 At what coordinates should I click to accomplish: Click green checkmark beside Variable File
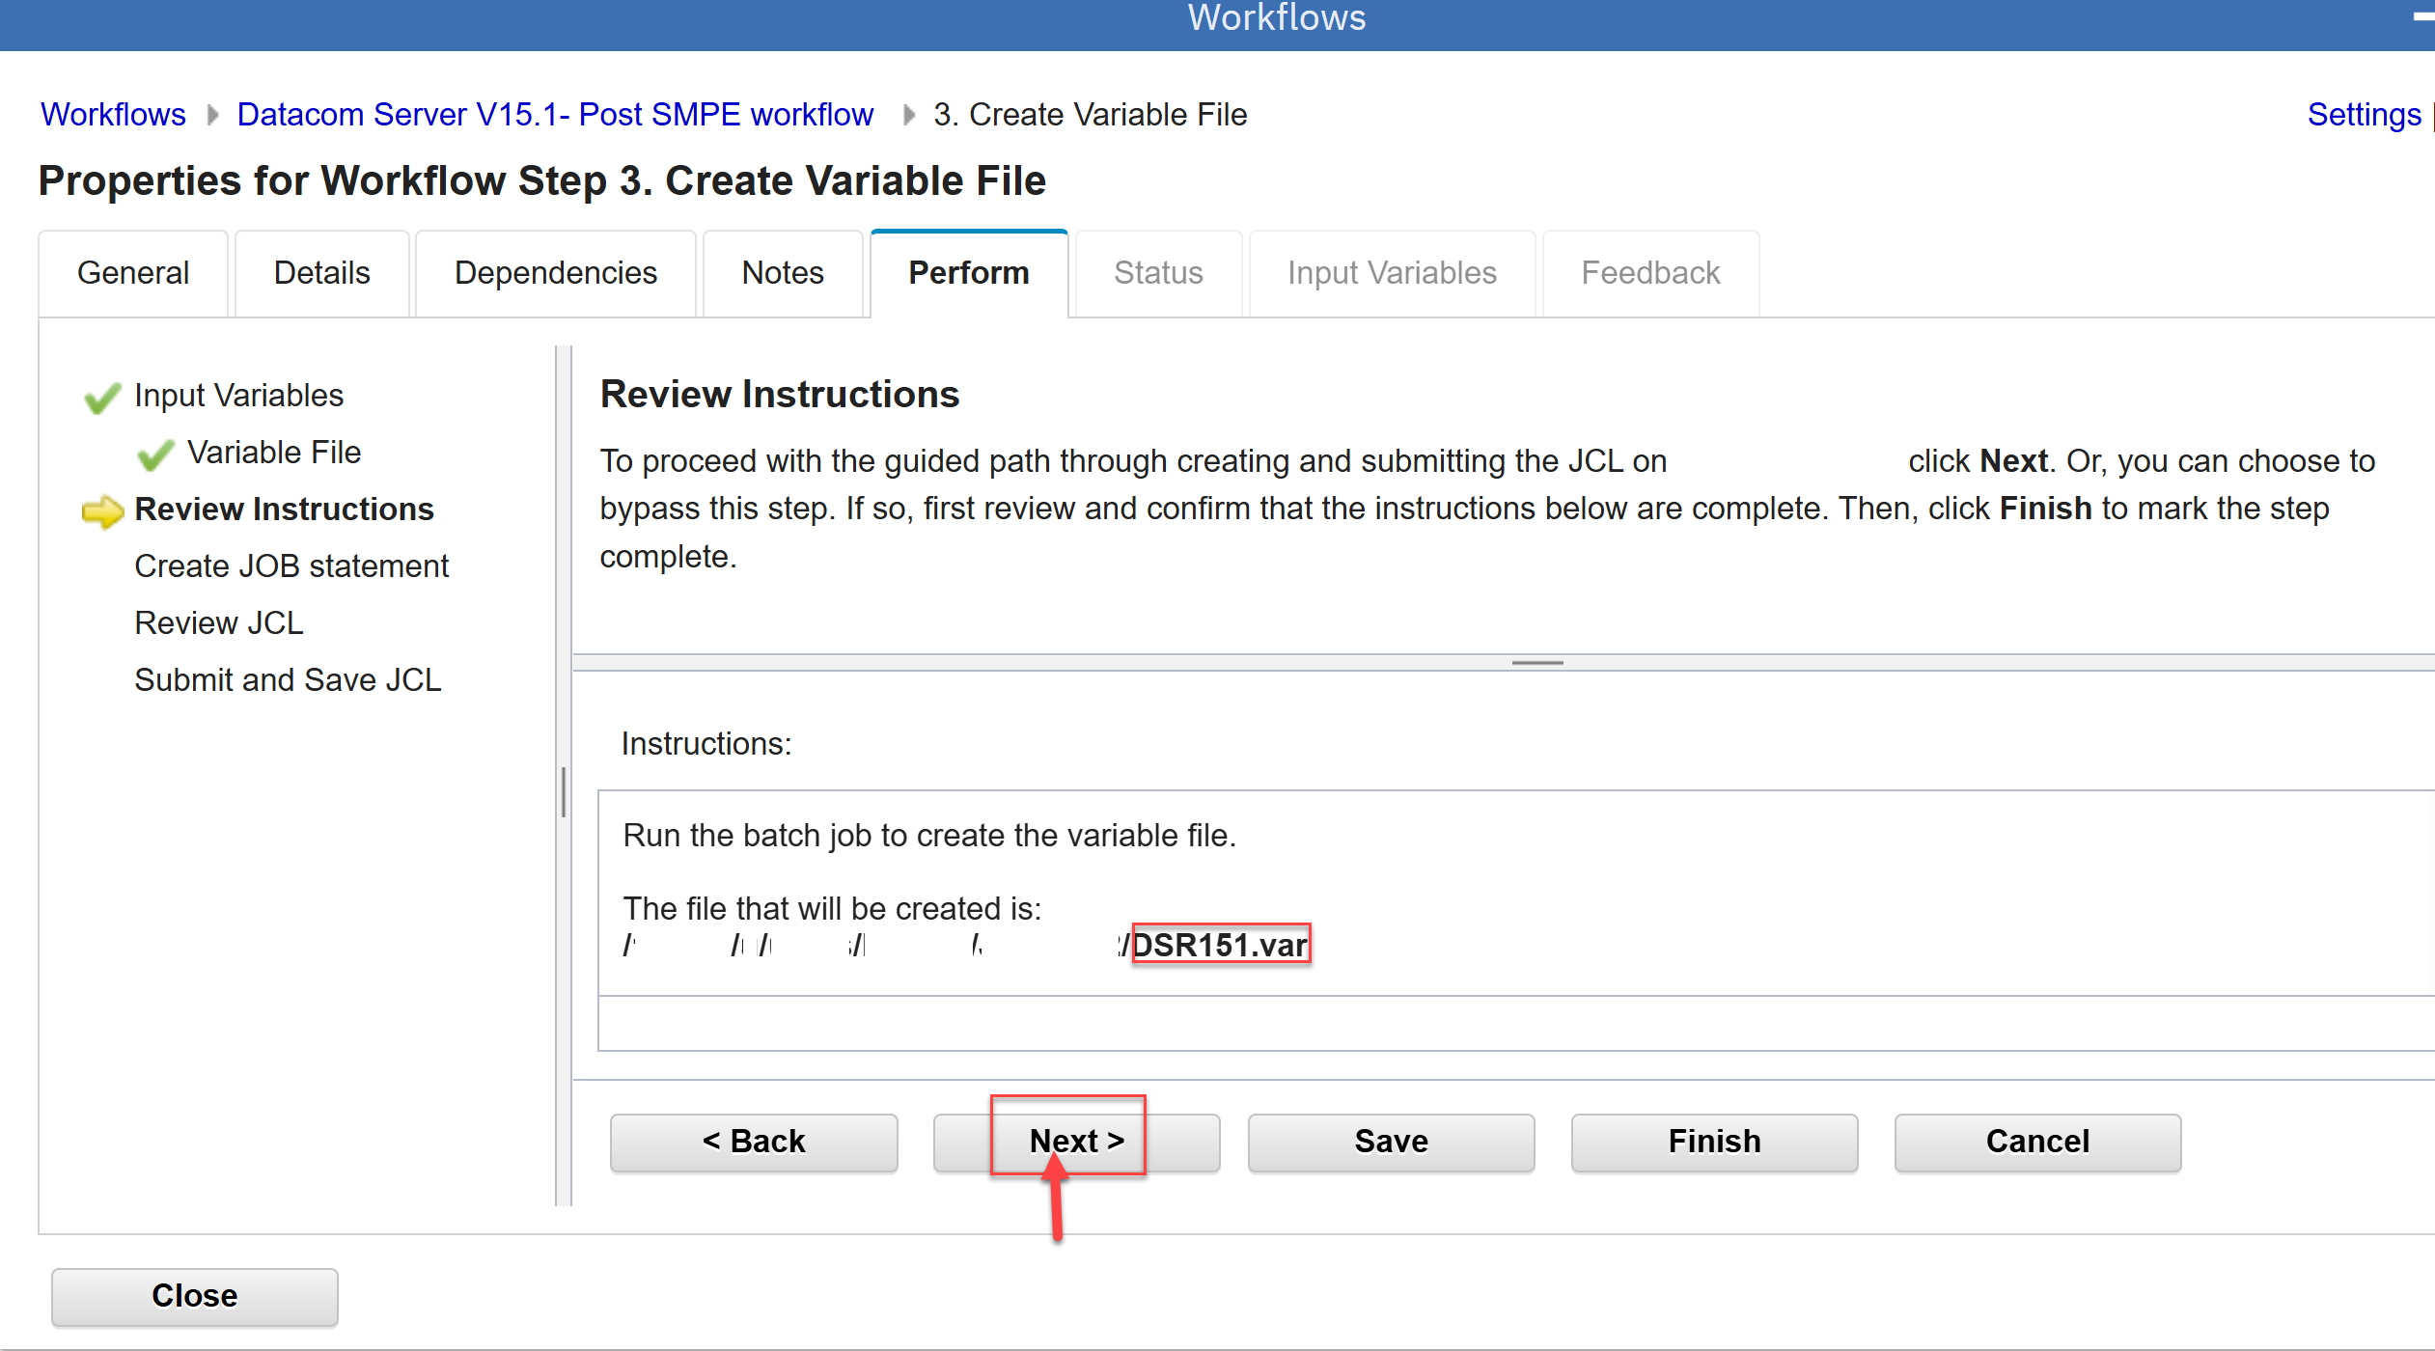coord(155,454)
